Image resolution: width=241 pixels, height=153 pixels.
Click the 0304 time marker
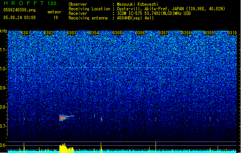tap(94, 33)
